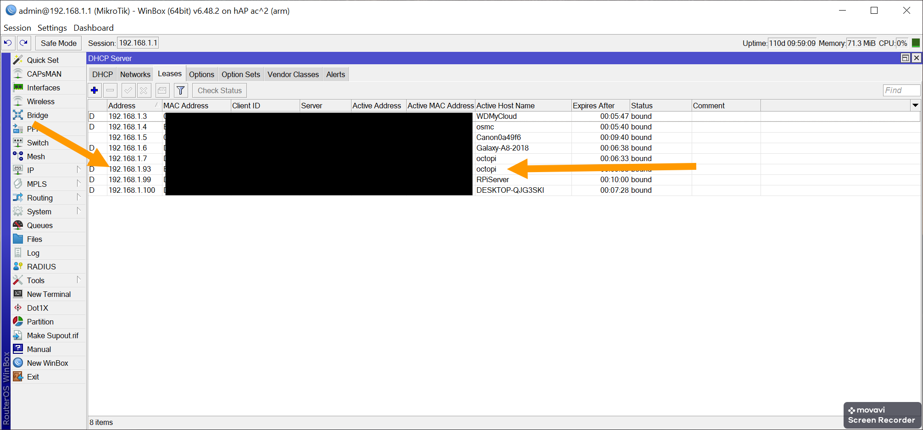This screenshot has width=923, height=430.
Task: Switch to the Networks tab
Action: pos(135,74)
